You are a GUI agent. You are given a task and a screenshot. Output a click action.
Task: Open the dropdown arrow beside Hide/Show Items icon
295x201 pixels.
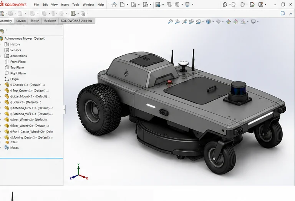(223, 22)
